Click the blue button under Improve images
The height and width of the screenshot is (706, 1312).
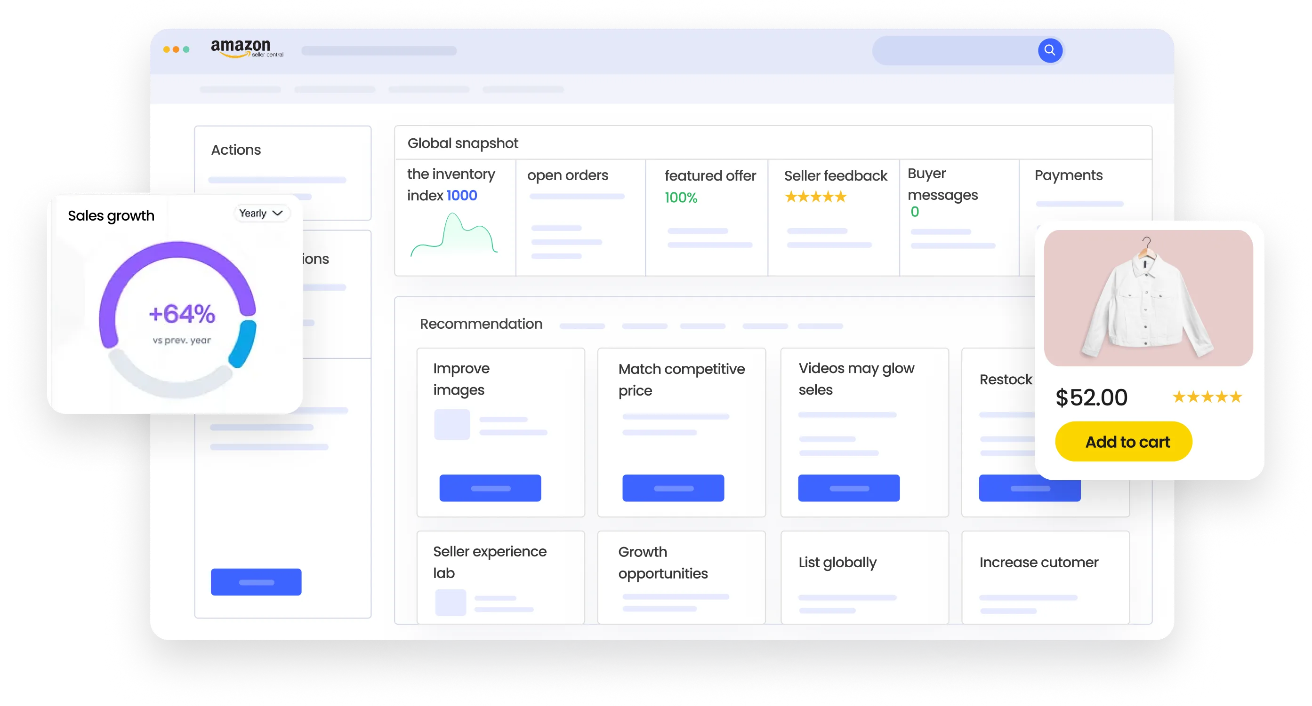click(490, 488)
